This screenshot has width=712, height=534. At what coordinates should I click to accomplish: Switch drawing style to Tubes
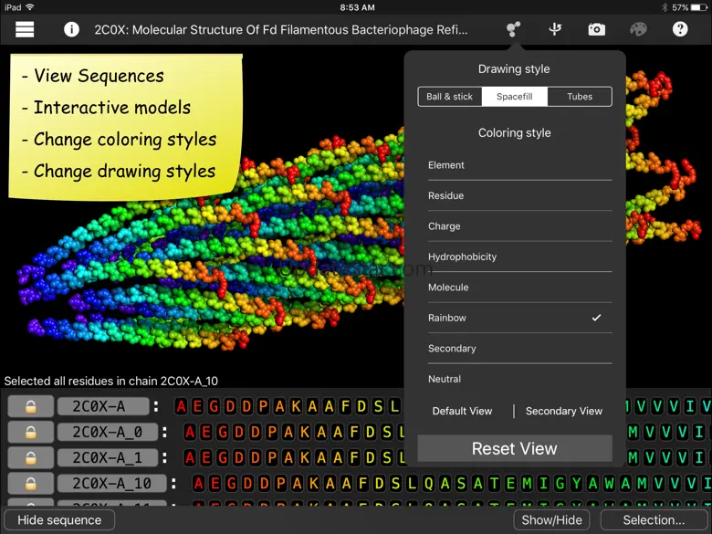tap(579, 97)
